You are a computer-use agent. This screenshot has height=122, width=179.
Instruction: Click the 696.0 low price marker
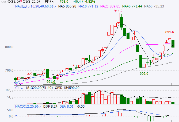(144, 74)
